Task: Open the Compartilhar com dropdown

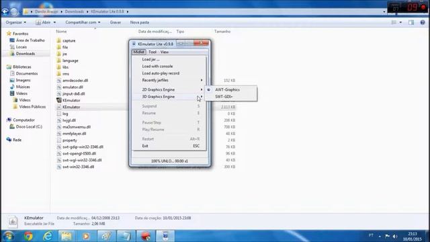Action: (x=83, y=22)
